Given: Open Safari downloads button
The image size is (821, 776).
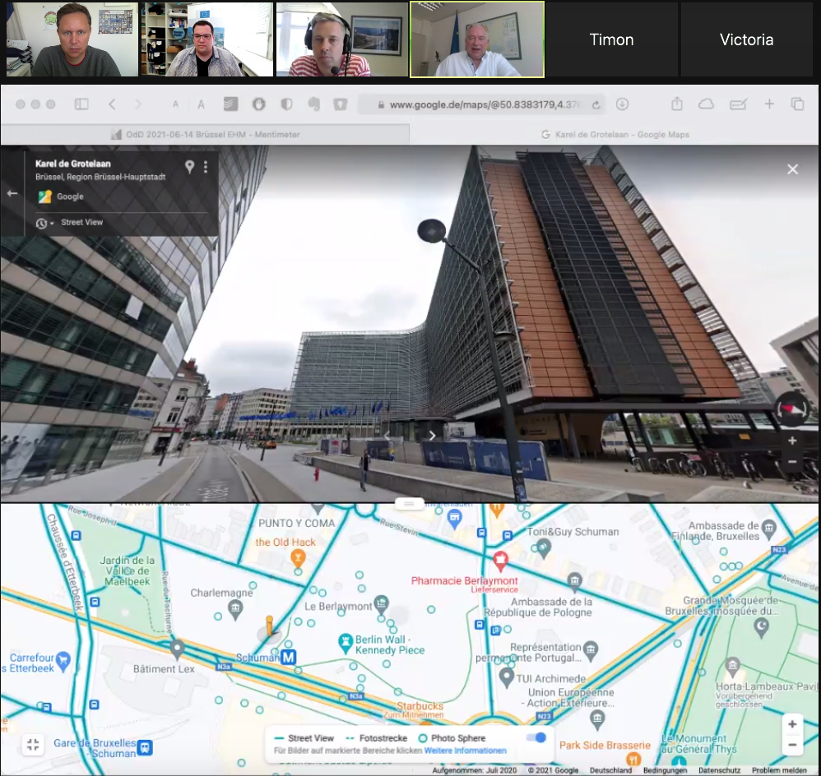Looking at the screenshot, I should 622,104.
